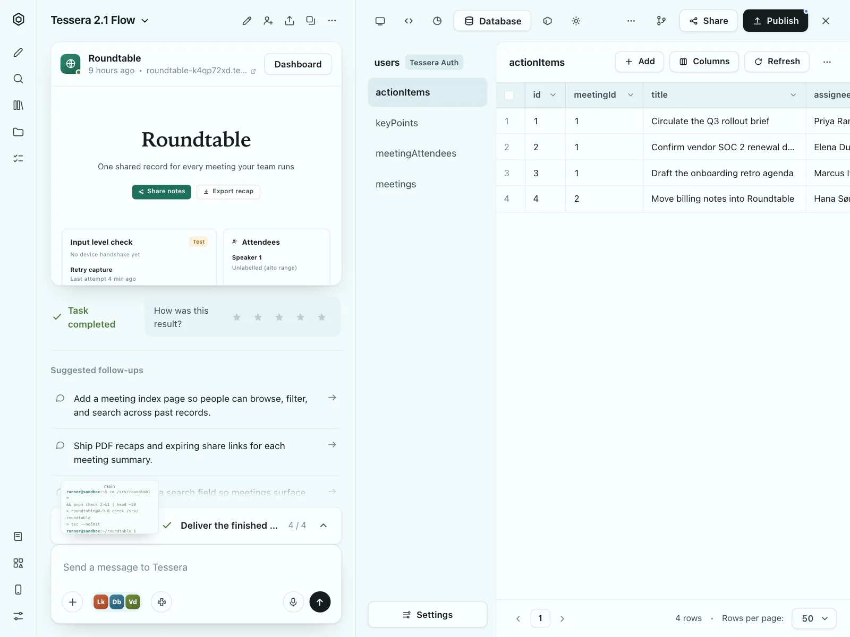Go to the next table page
This screenshot has height=637, width=850.
coord(562,618)
